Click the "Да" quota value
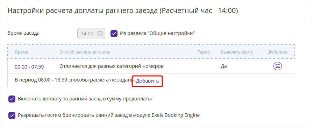 point(223,66)
